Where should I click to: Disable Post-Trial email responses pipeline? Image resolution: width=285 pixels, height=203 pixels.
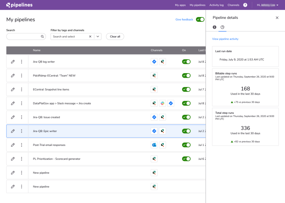coord(186,145)
